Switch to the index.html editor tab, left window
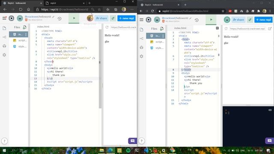Screen dimensions: 274x154 [x=43, y=27]
